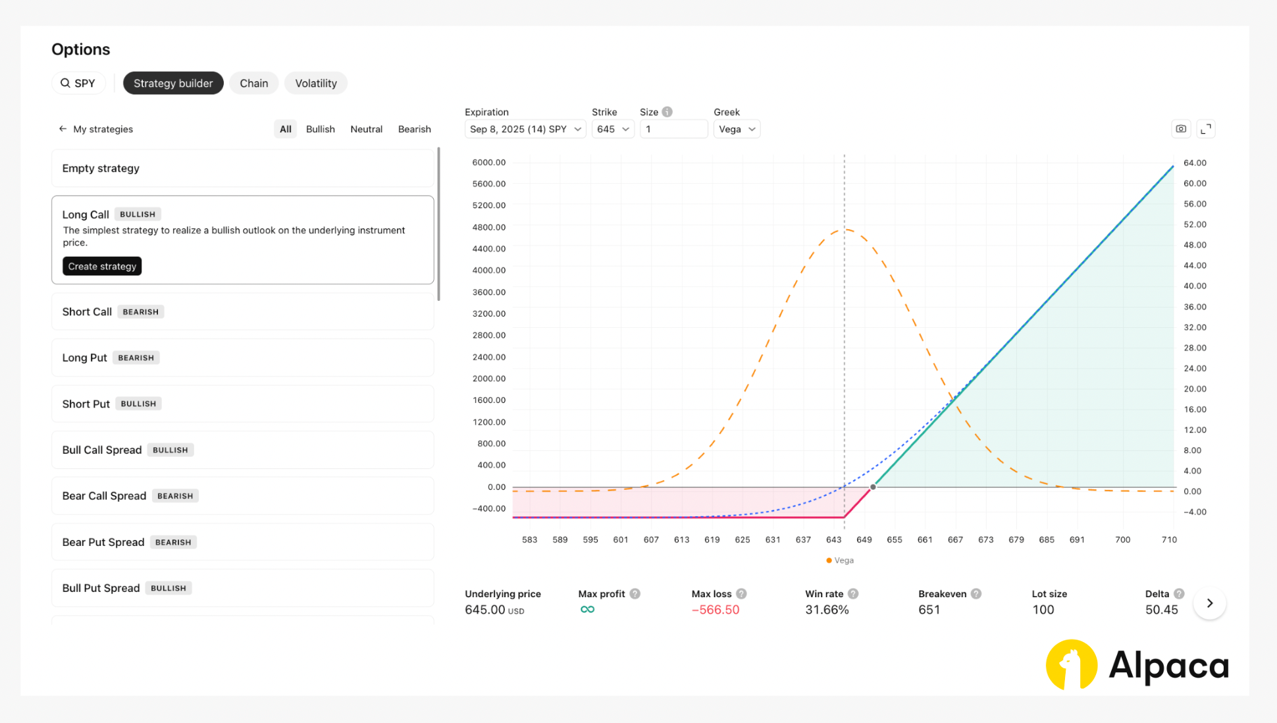This screenshot has width=1277, height=723.
Task: Open the Win rate explanation tooltip
Action: 853,593
